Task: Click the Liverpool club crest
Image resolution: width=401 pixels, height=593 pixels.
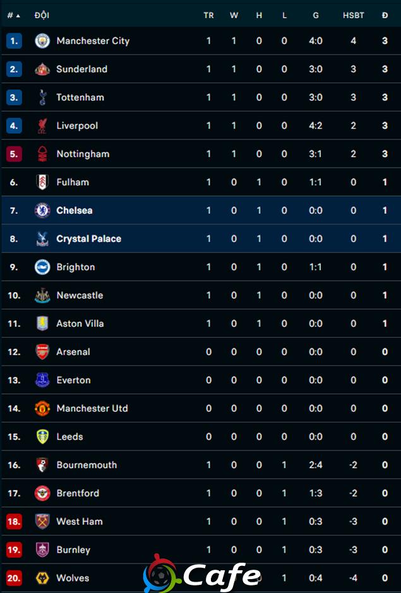Action: (42, 126)
